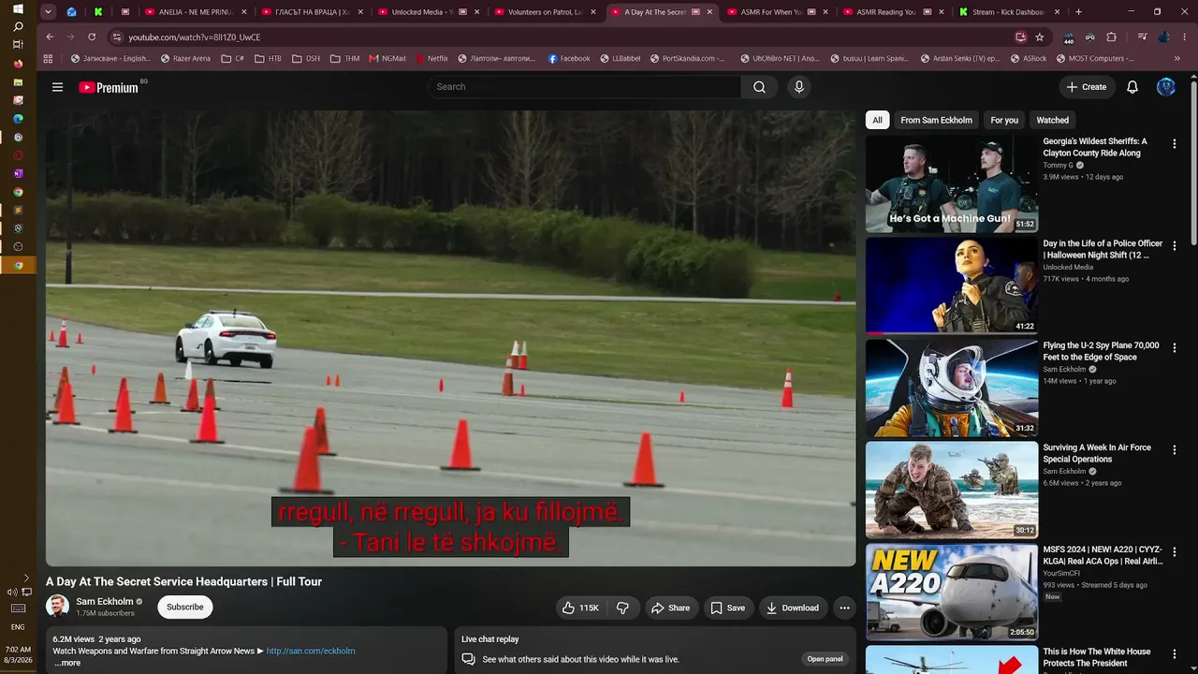Open Windows taskbar search
This screenshot has width=1198, height=674.
18,27
